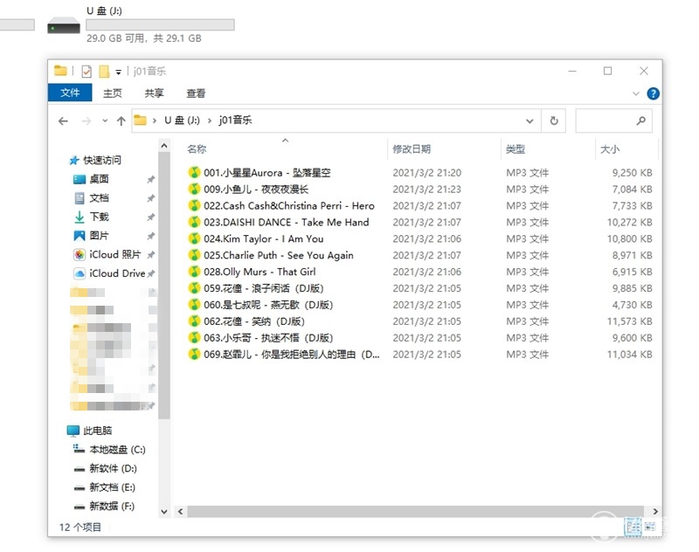Click the 9,250 KB size cell
This screenshot has height=552, width=699.
pos(632,173)
